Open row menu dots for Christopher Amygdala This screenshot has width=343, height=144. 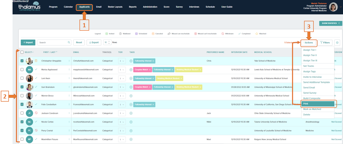69,61
